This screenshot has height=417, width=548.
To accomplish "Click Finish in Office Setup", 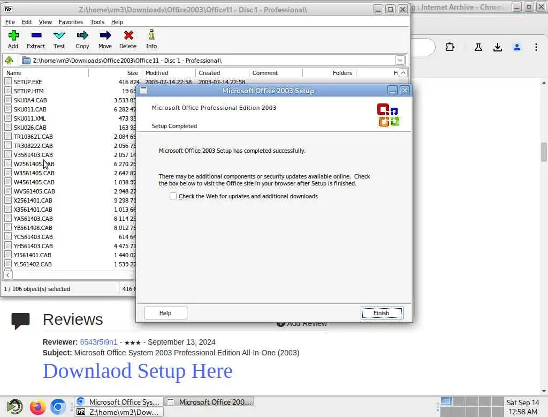I will [x=382, y=313].
